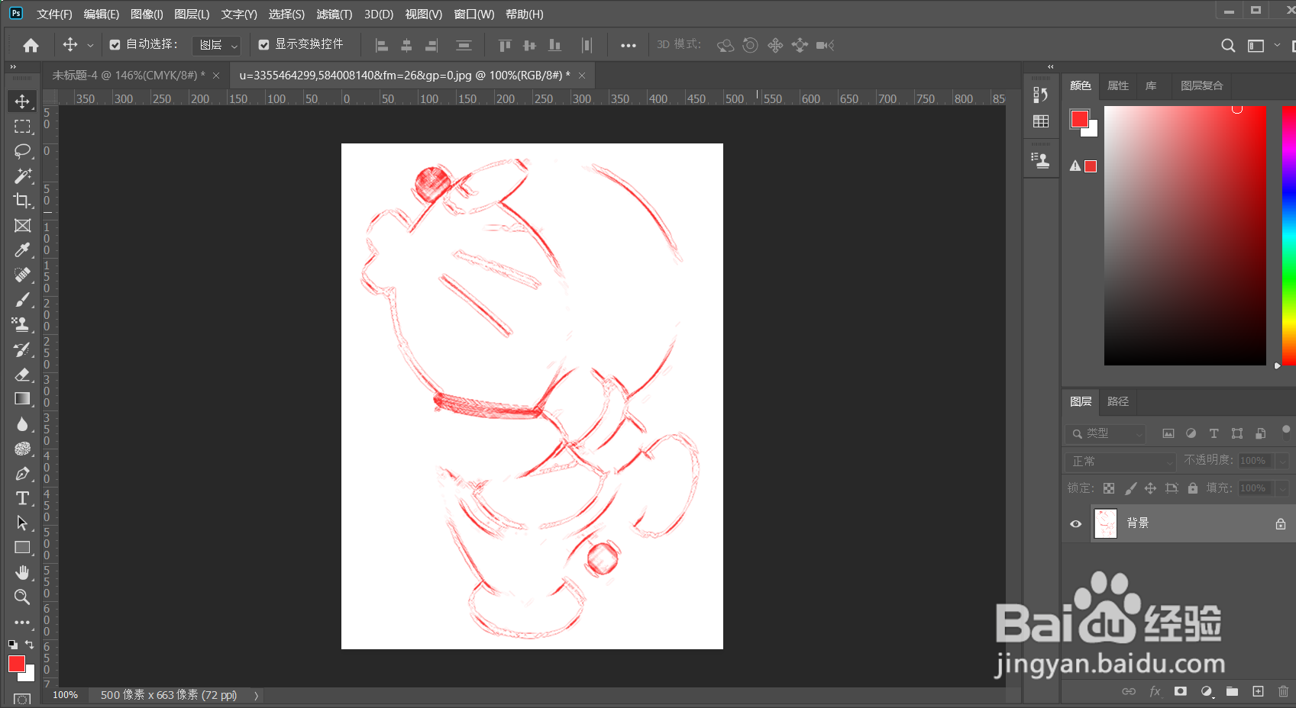1296x708 pixels.
Task: Open the 文件(F) menu
Action: click(54, 14)
